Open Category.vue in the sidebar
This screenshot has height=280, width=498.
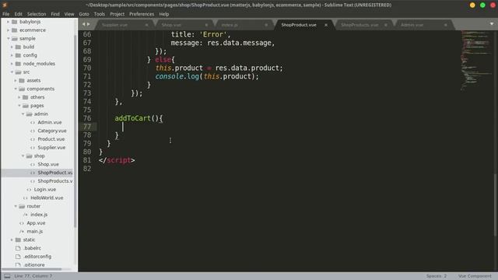click(52, 131)
